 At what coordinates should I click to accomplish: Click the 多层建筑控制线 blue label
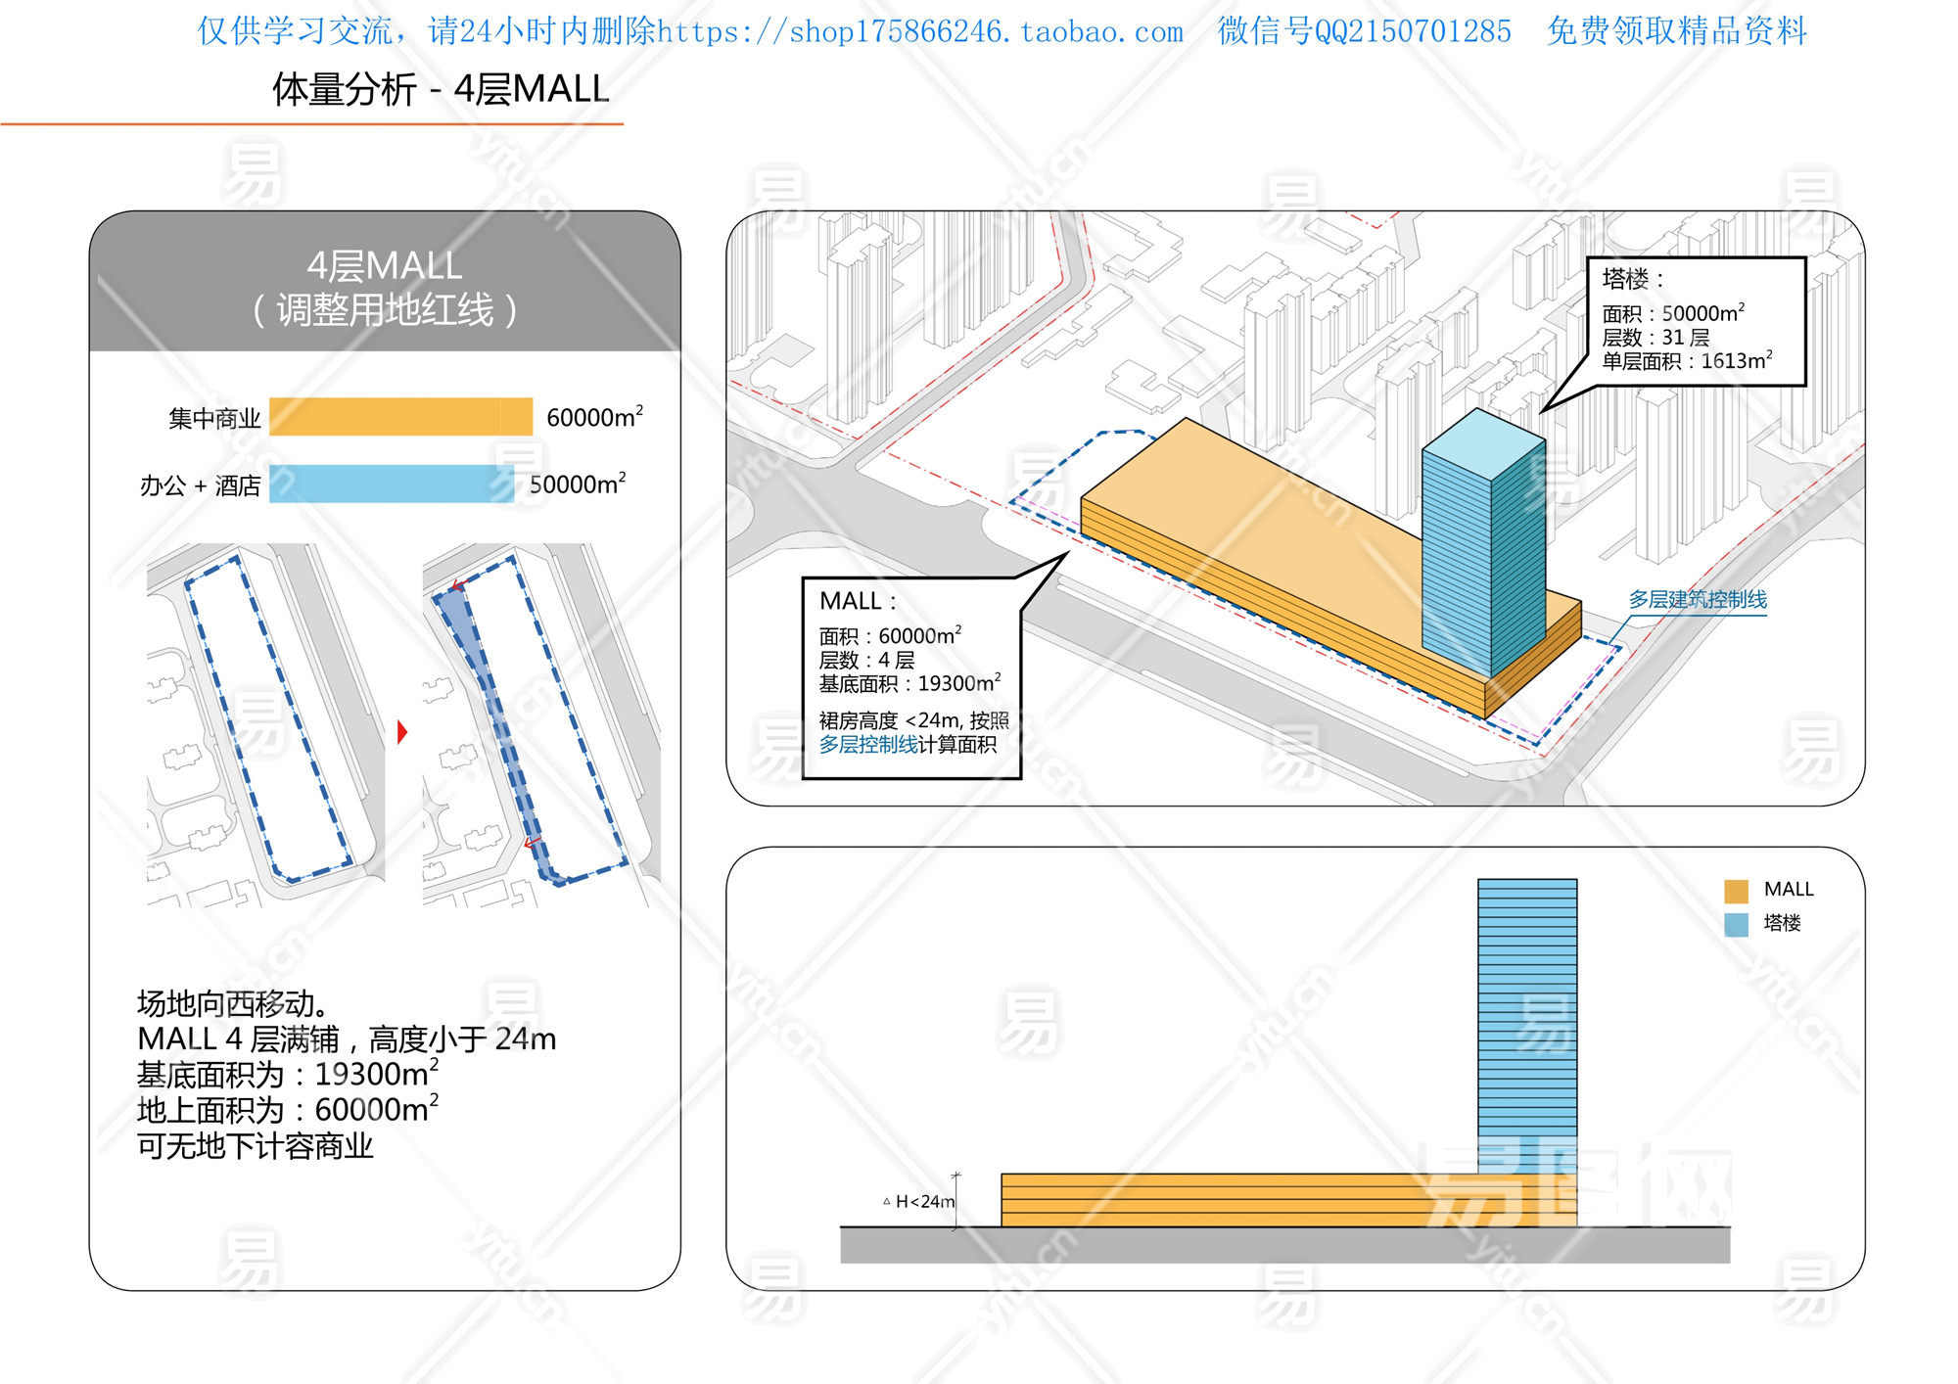tap(1698, 599)
